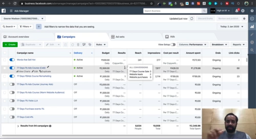Open the settings gear in the top bar
The height and width of the screenshot is (139, 256).
point(243,11)
